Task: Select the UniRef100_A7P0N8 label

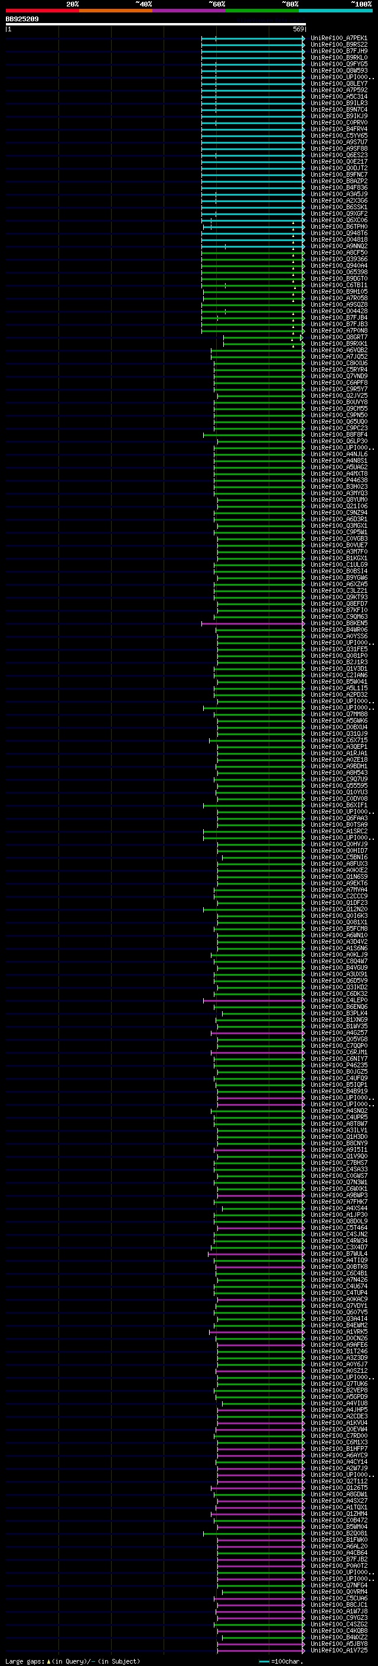Action: pyautogui.click(x=338, y=331)
